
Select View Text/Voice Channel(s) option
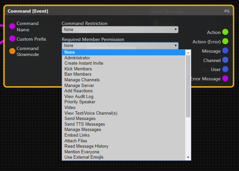point(124,113)
